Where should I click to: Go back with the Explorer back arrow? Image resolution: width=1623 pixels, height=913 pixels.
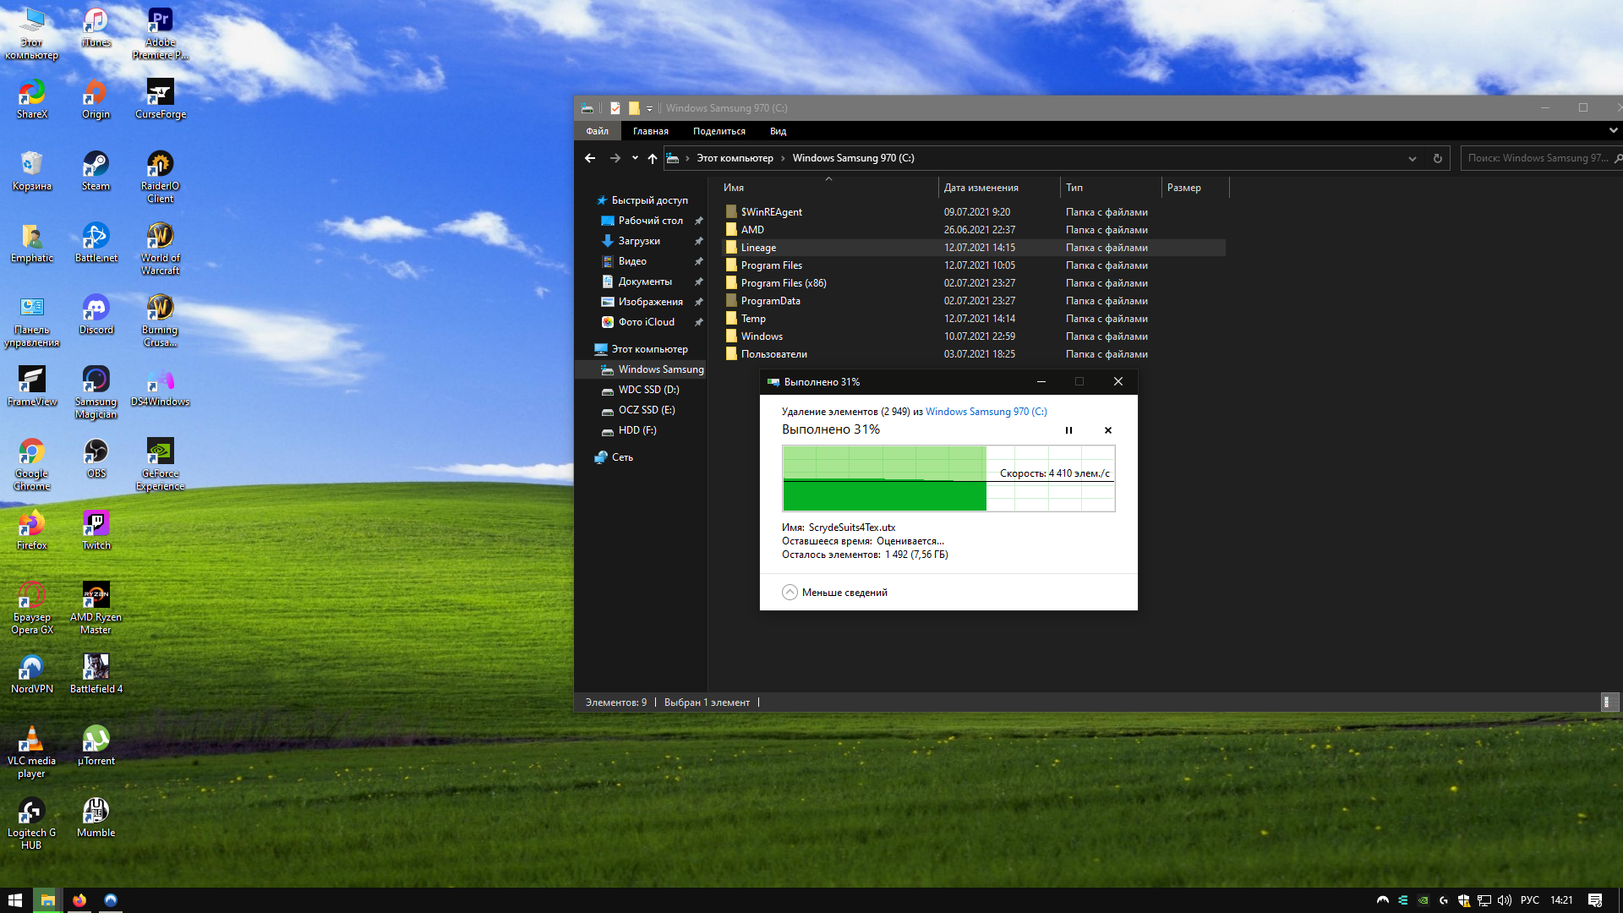[590, 158]
